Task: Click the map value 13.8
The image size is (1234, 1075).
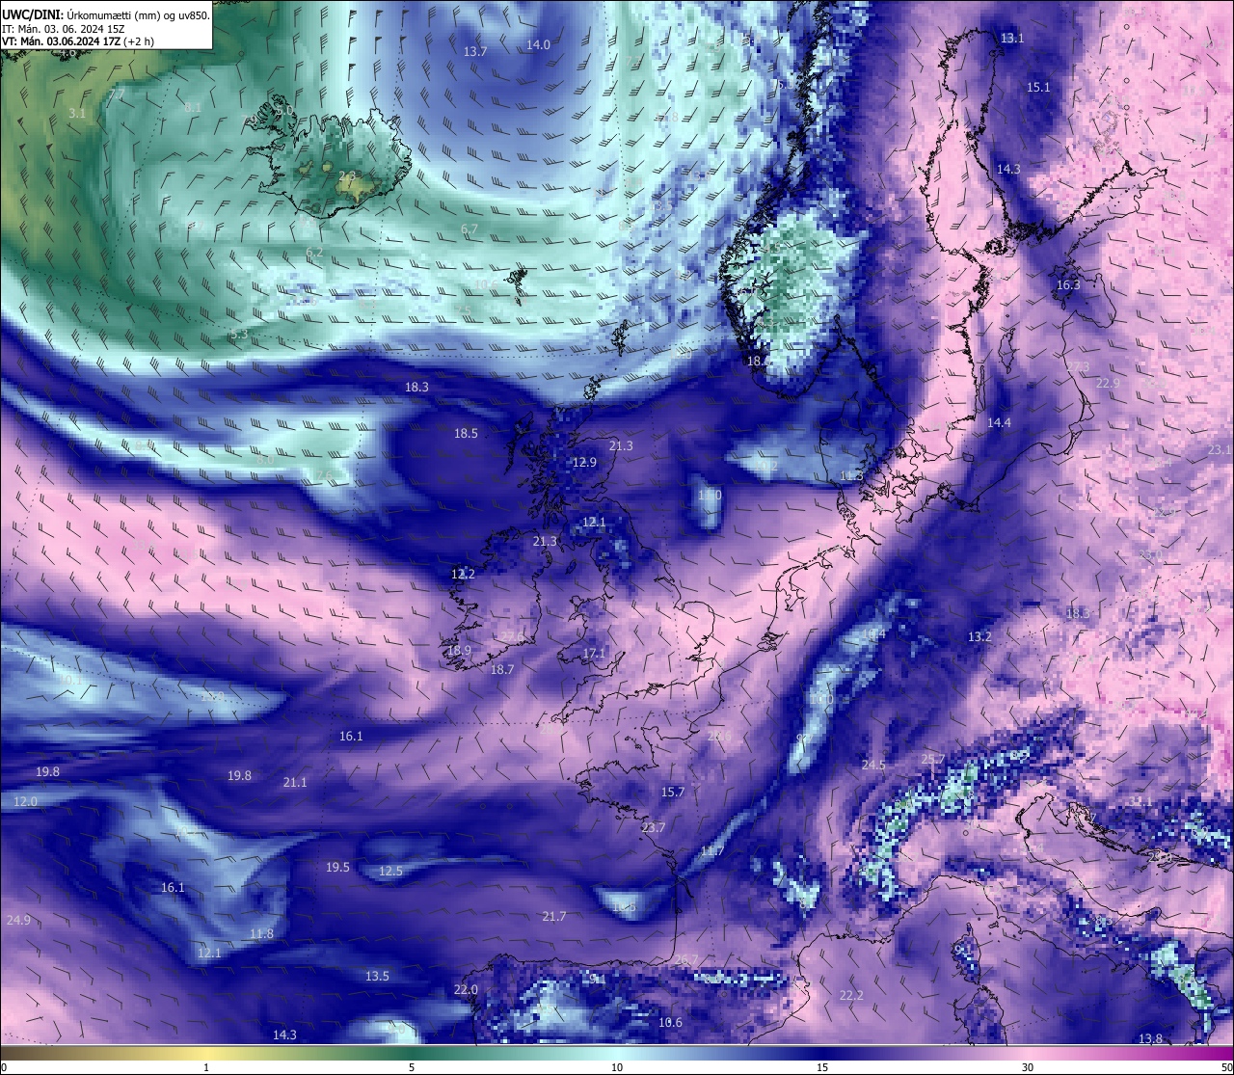Action: click(1150, 1038)
